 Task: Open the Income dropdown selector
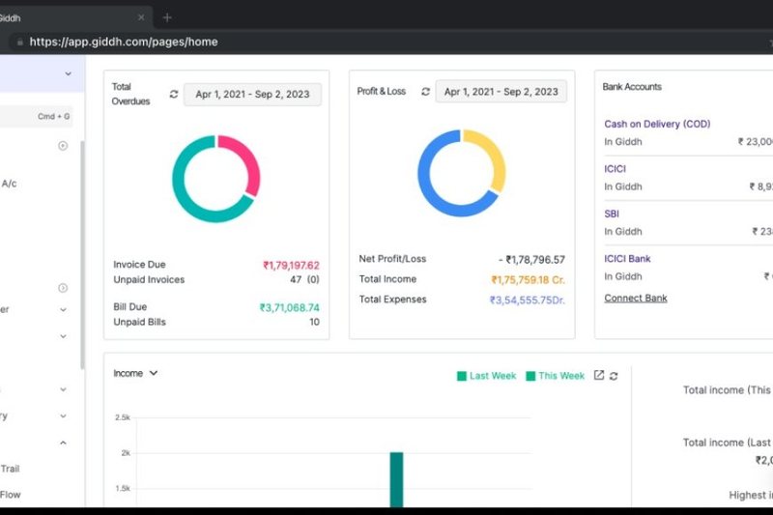tap(135, 373)
